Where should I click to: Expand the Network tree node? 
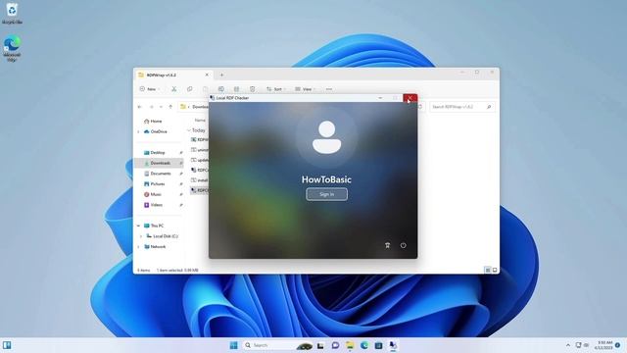(x=139, y=246)
